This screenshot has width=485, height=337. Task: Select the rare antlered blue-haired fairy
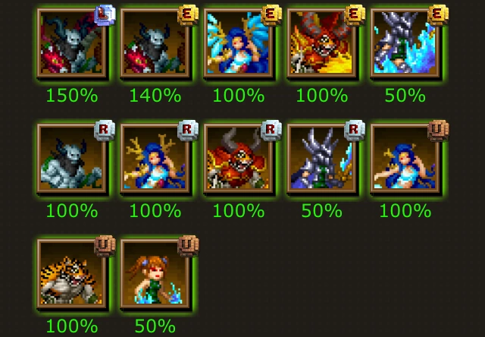(155, 159)
